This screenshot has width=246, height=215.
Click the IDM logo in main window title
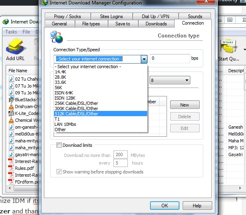[6, 22]
